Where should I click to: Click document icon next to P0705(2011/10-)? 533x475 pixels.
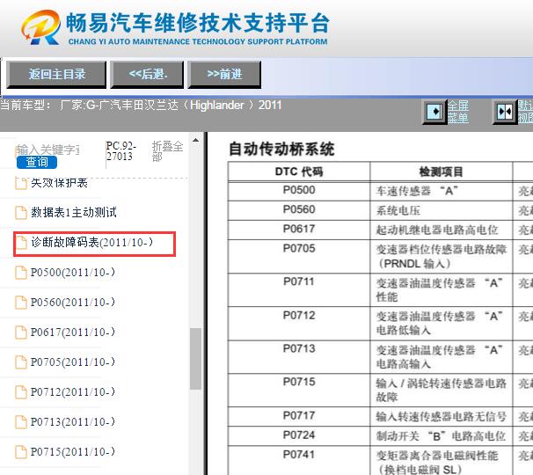pyautogui.click(x=21, y=362)
